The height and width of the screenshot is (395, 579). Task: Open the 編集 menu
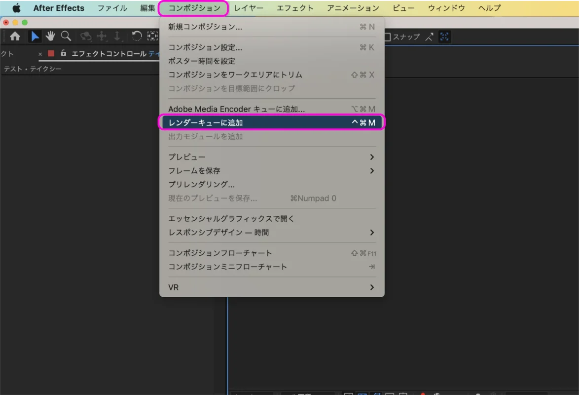pyautogui.click(x=147, y=8)
